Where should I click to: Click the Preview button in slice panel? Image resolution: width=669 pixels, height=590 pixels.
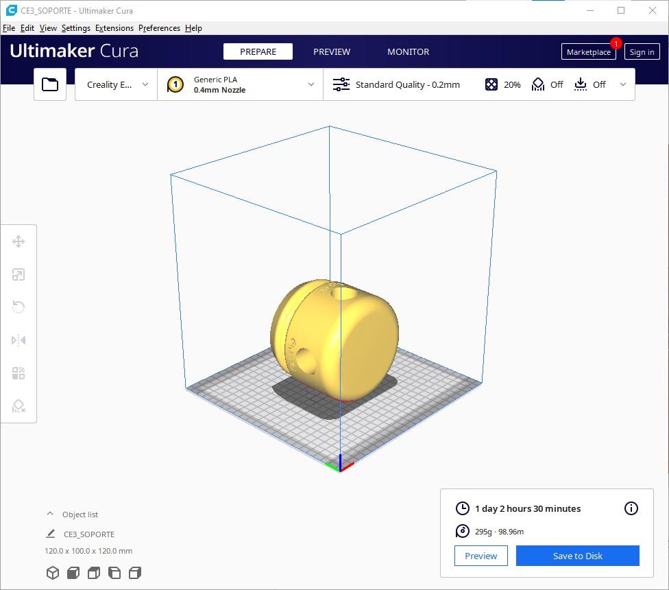click(x=481, y=556)
